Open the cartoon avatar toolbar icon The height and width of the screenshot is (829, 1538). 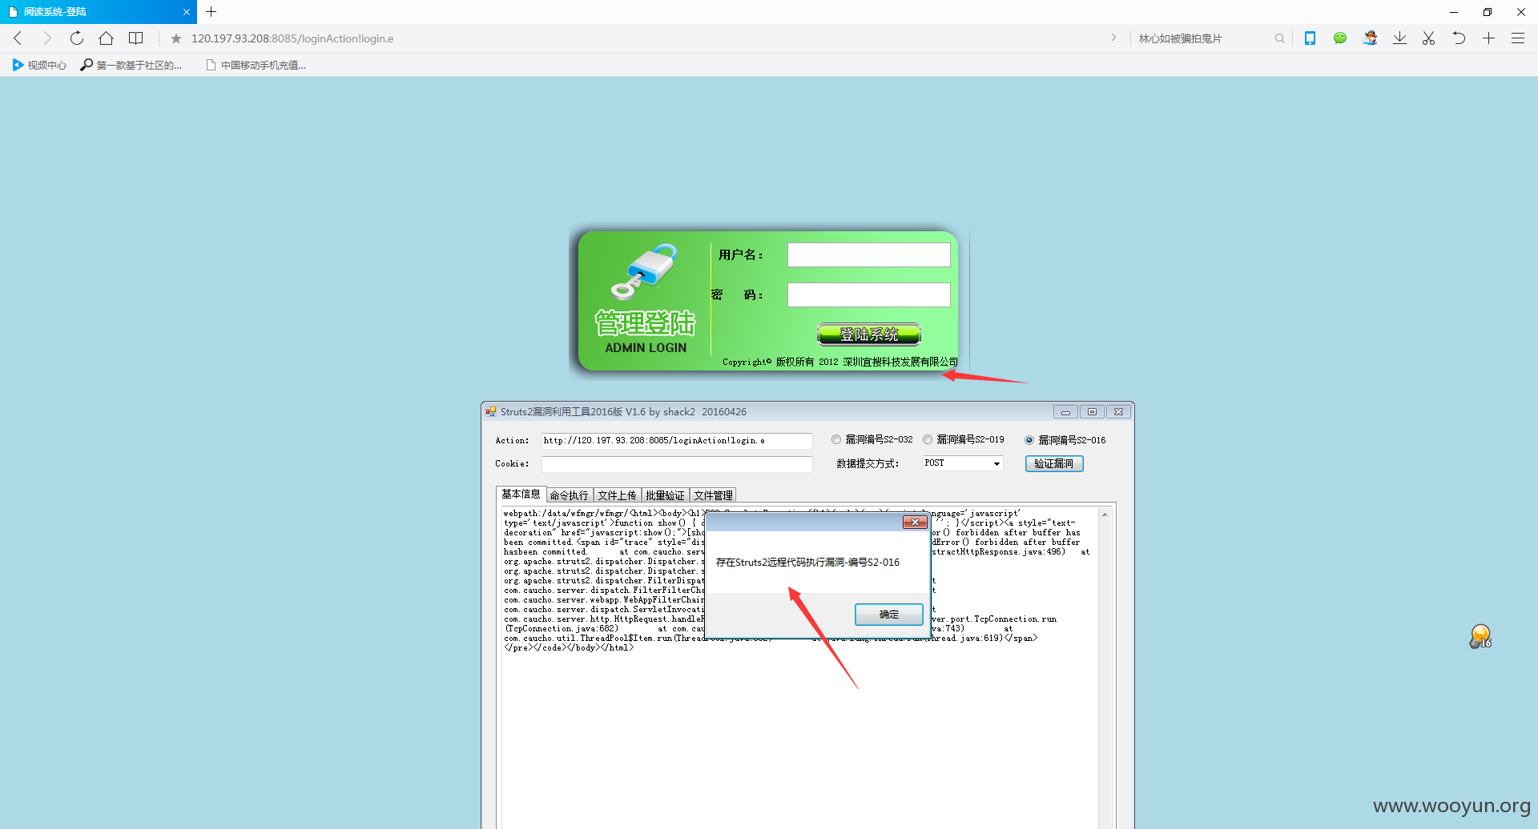(1370, 38)
